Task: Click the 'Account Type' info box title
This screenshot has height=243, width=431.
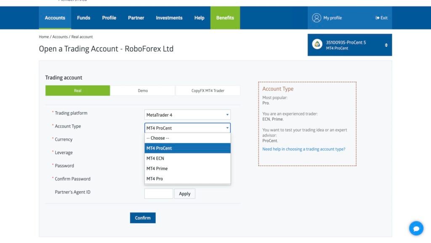Action: [x=278, y=89]
